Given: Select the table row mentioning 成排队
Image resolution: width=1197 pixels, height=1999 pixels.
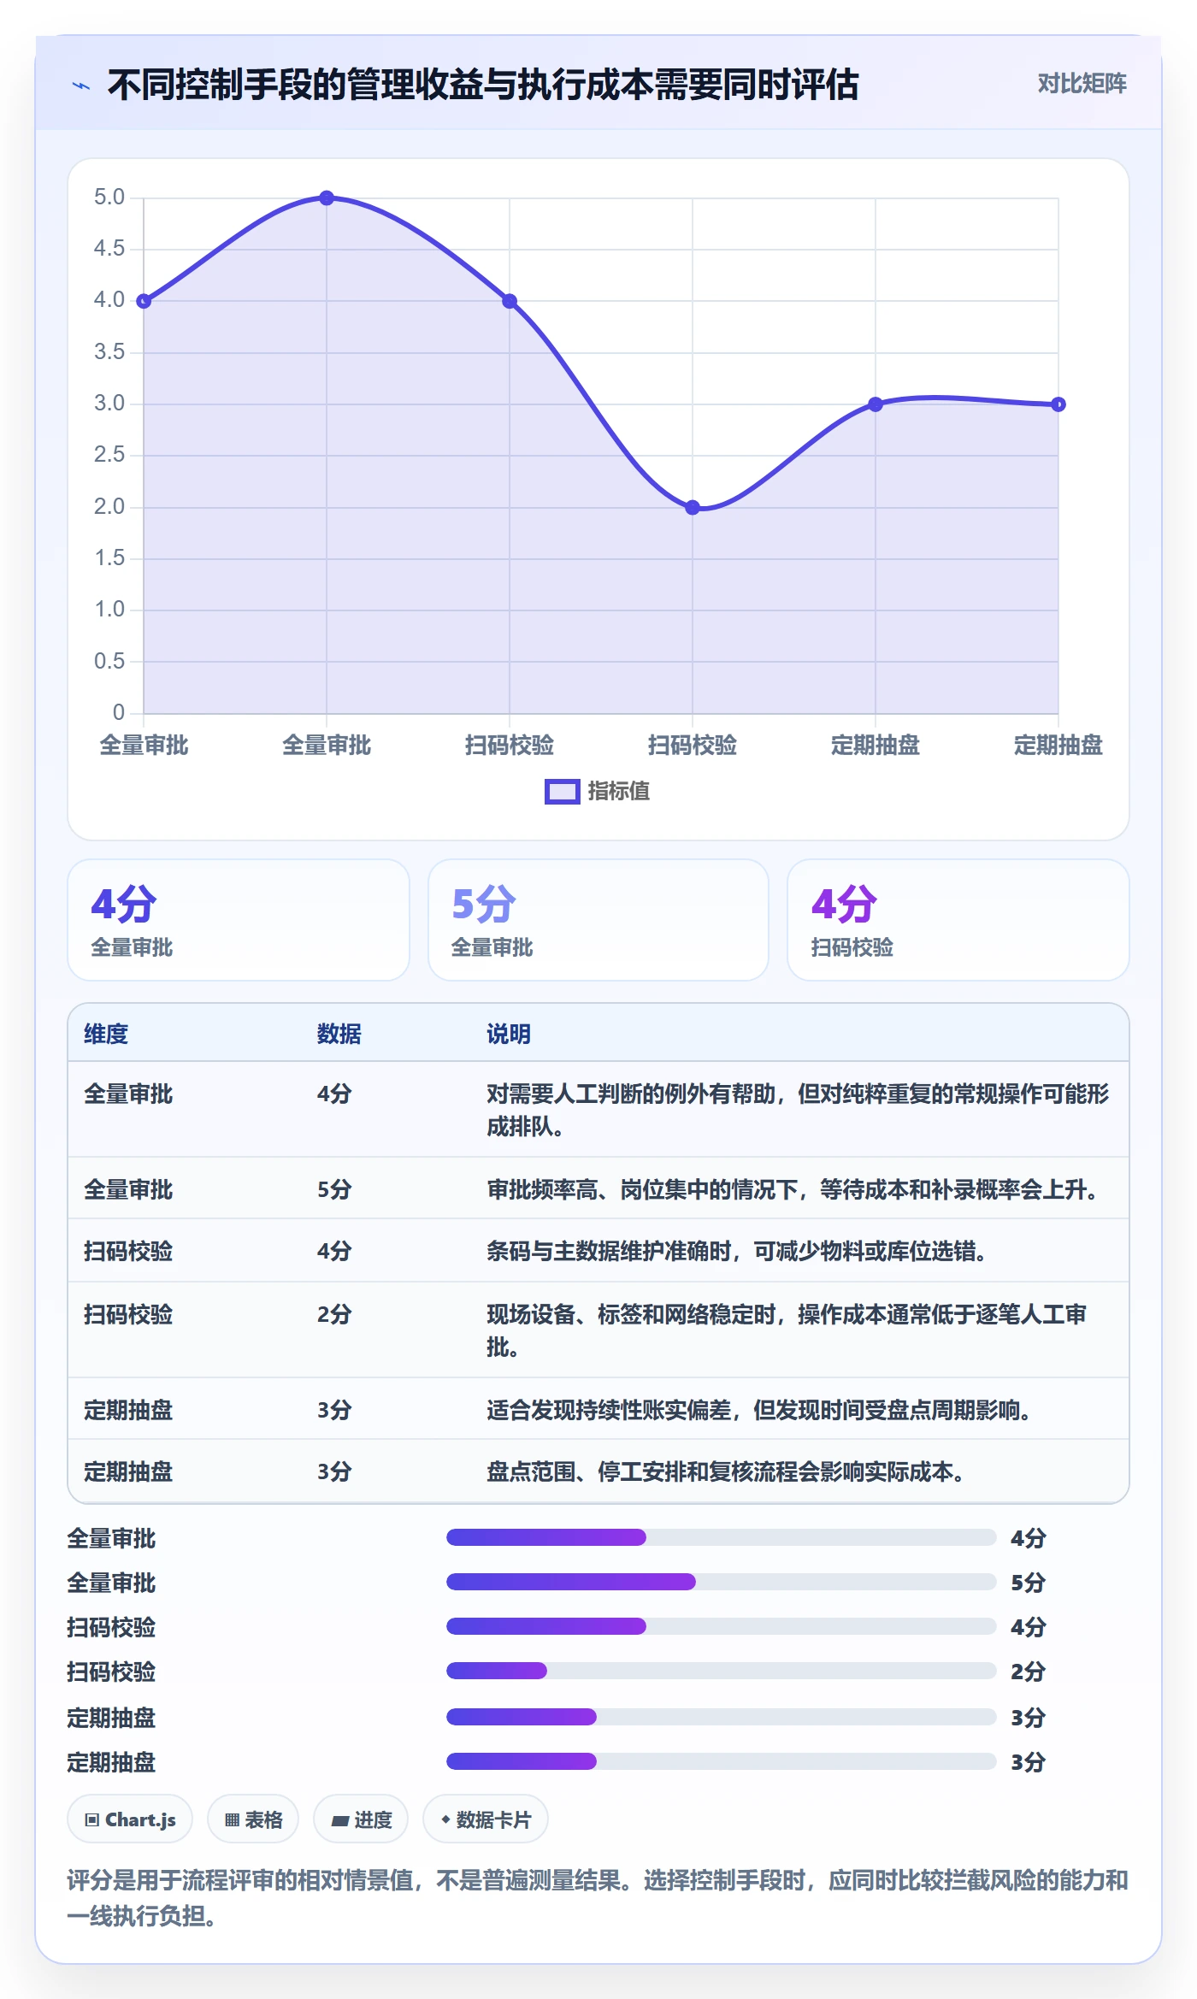Looking at the screenshot, I should 598,1110.
